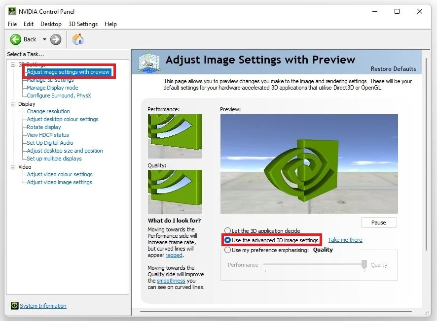Click the 'Take me there' link
The image size is (437, 321).
click(x=345, y=240)
